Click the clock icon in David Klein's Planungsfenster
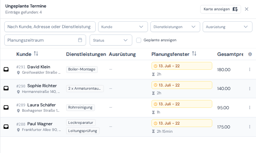256x153 pixels. [x=156, y=66]
